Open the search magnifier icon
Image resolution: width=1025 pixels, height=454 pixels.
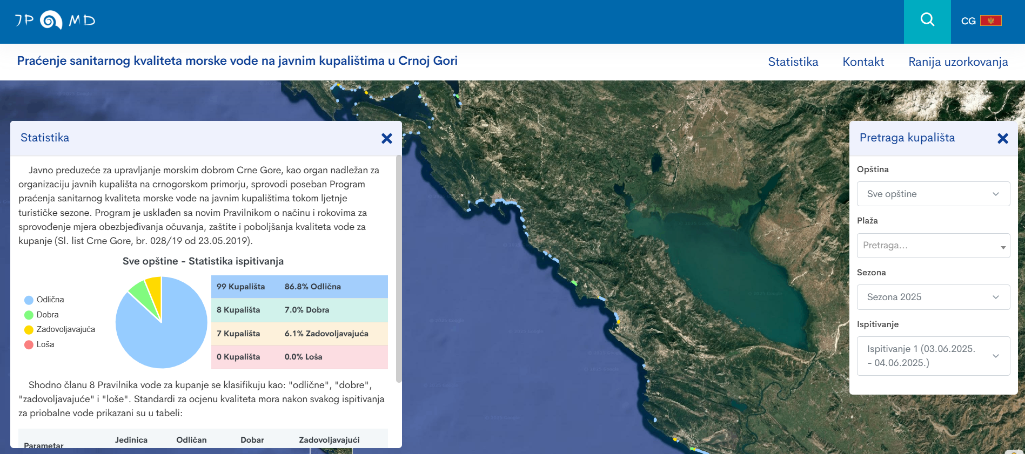pos(927,21)
